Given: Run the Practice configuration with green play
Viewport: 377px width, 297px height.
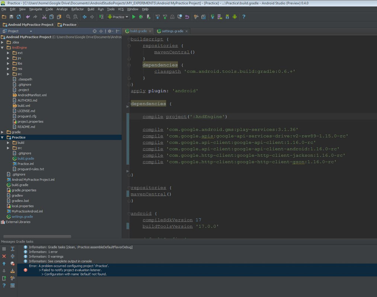Looking at the screenshot, I should tap(134, 17).
